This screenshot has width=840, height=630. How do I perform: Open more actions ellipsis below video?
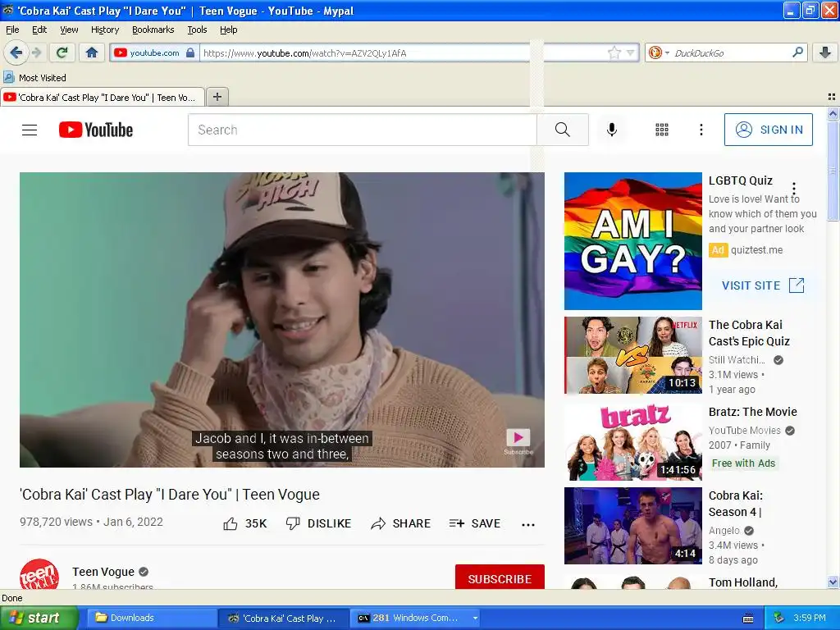click(x=528, y=524)
